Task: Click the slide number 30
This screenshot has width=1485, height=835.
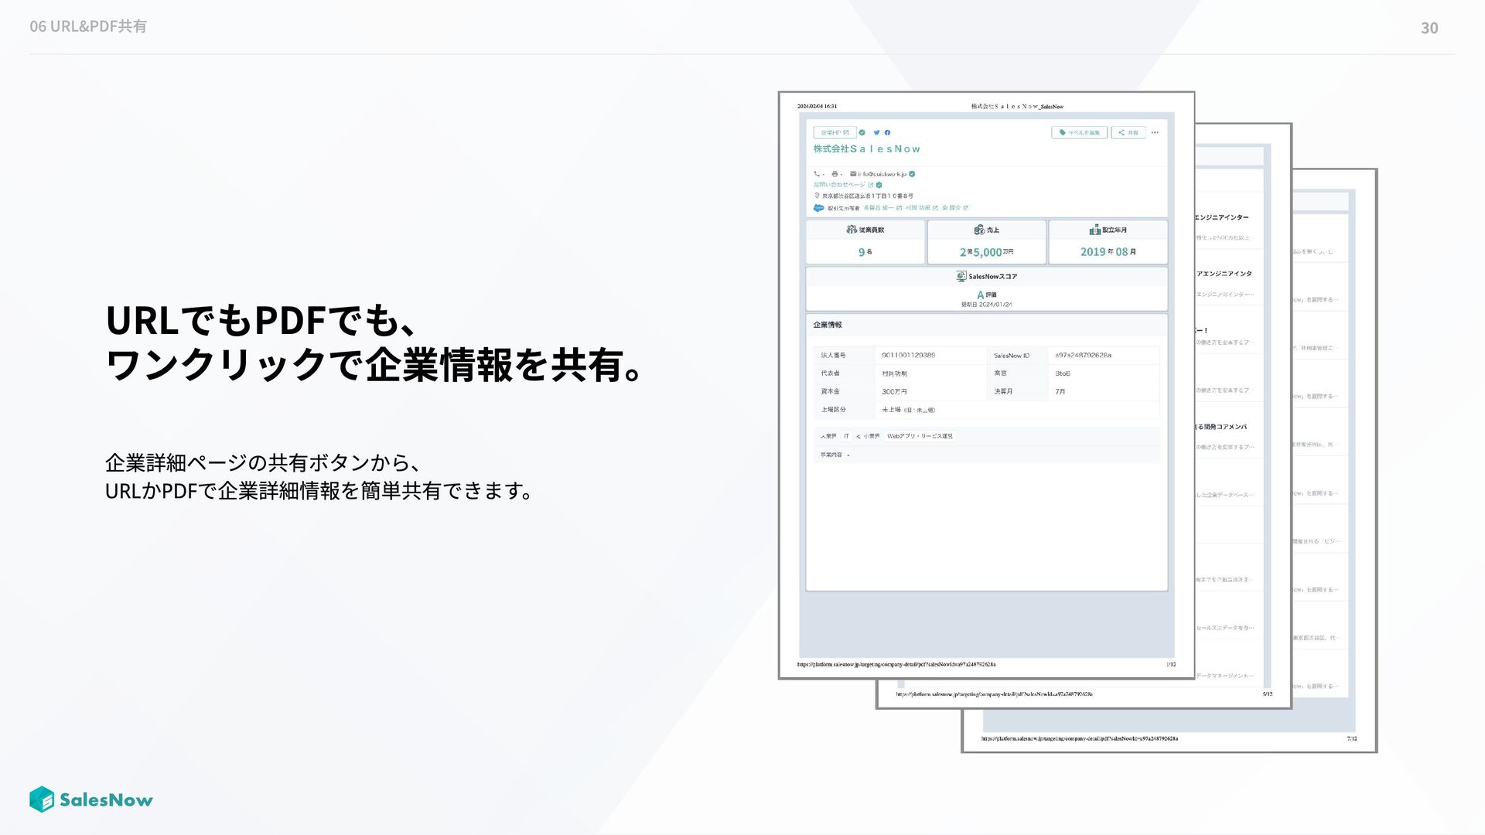Action: tap(1429, 28)
